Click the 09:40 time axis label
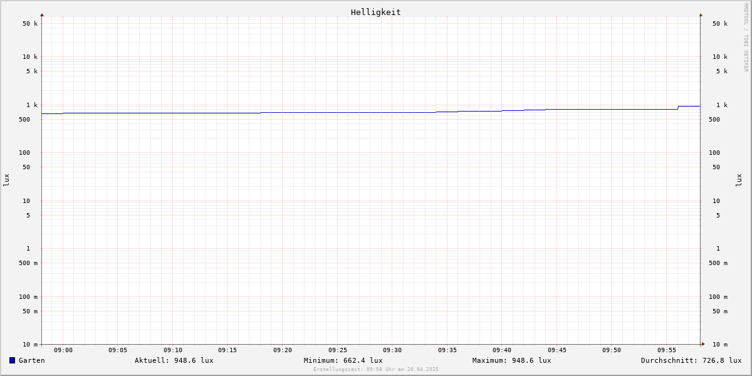Image resolution: width=752 pixels, height=376 pixels. tap(502, 350)
